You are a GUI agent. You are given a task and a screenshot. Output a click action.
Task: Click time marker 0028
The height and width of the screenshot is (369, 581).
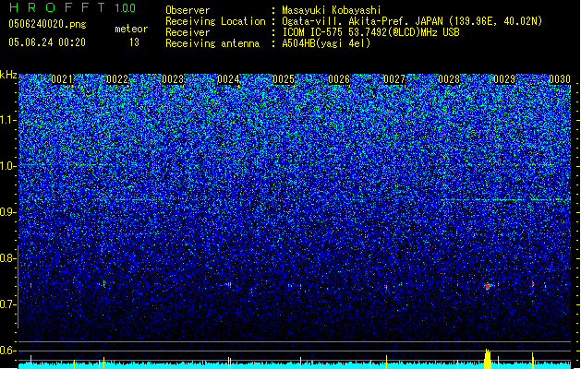pos(449,79)
